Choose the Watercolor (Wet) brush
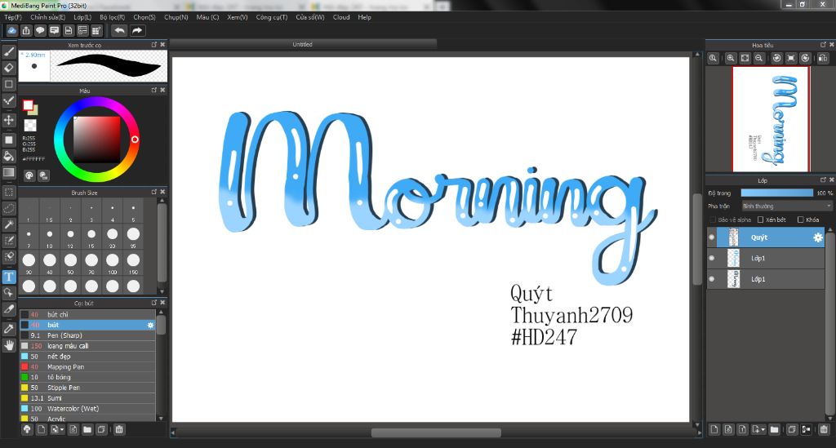The width and height of the screenshot is (836, 448). (x=88, y=409)
